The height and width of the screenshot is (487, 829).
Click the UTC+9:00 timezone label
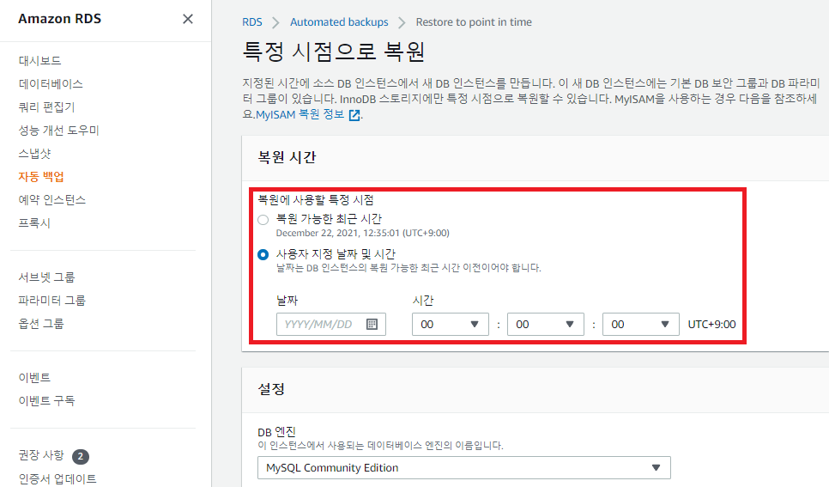coord(711,325)
